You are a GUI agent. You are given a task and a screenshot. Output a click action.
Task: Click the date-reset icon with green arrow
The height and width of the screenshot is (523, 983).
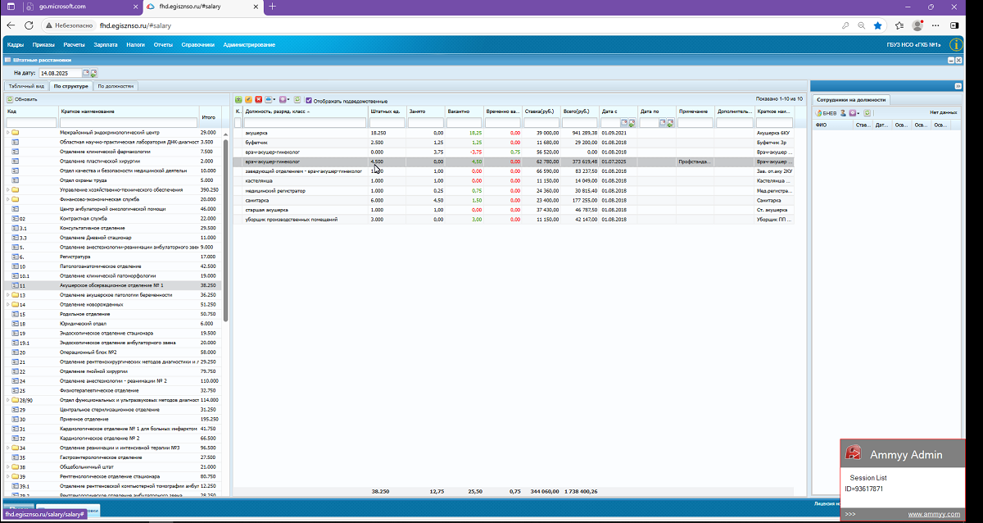[93, 74]
